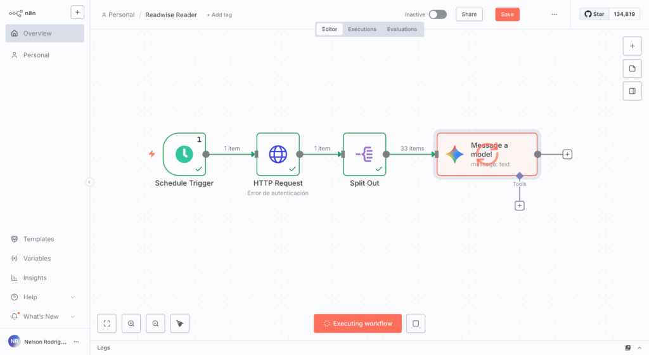Open Variables page
Screen dimensions: 649x355
click(x=37, y=259)
